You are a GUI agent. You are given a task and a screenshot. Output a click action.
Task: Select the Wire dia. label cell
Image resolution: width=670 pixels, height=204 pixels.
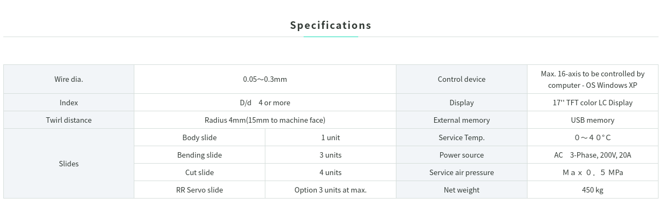tap(69, 79)
